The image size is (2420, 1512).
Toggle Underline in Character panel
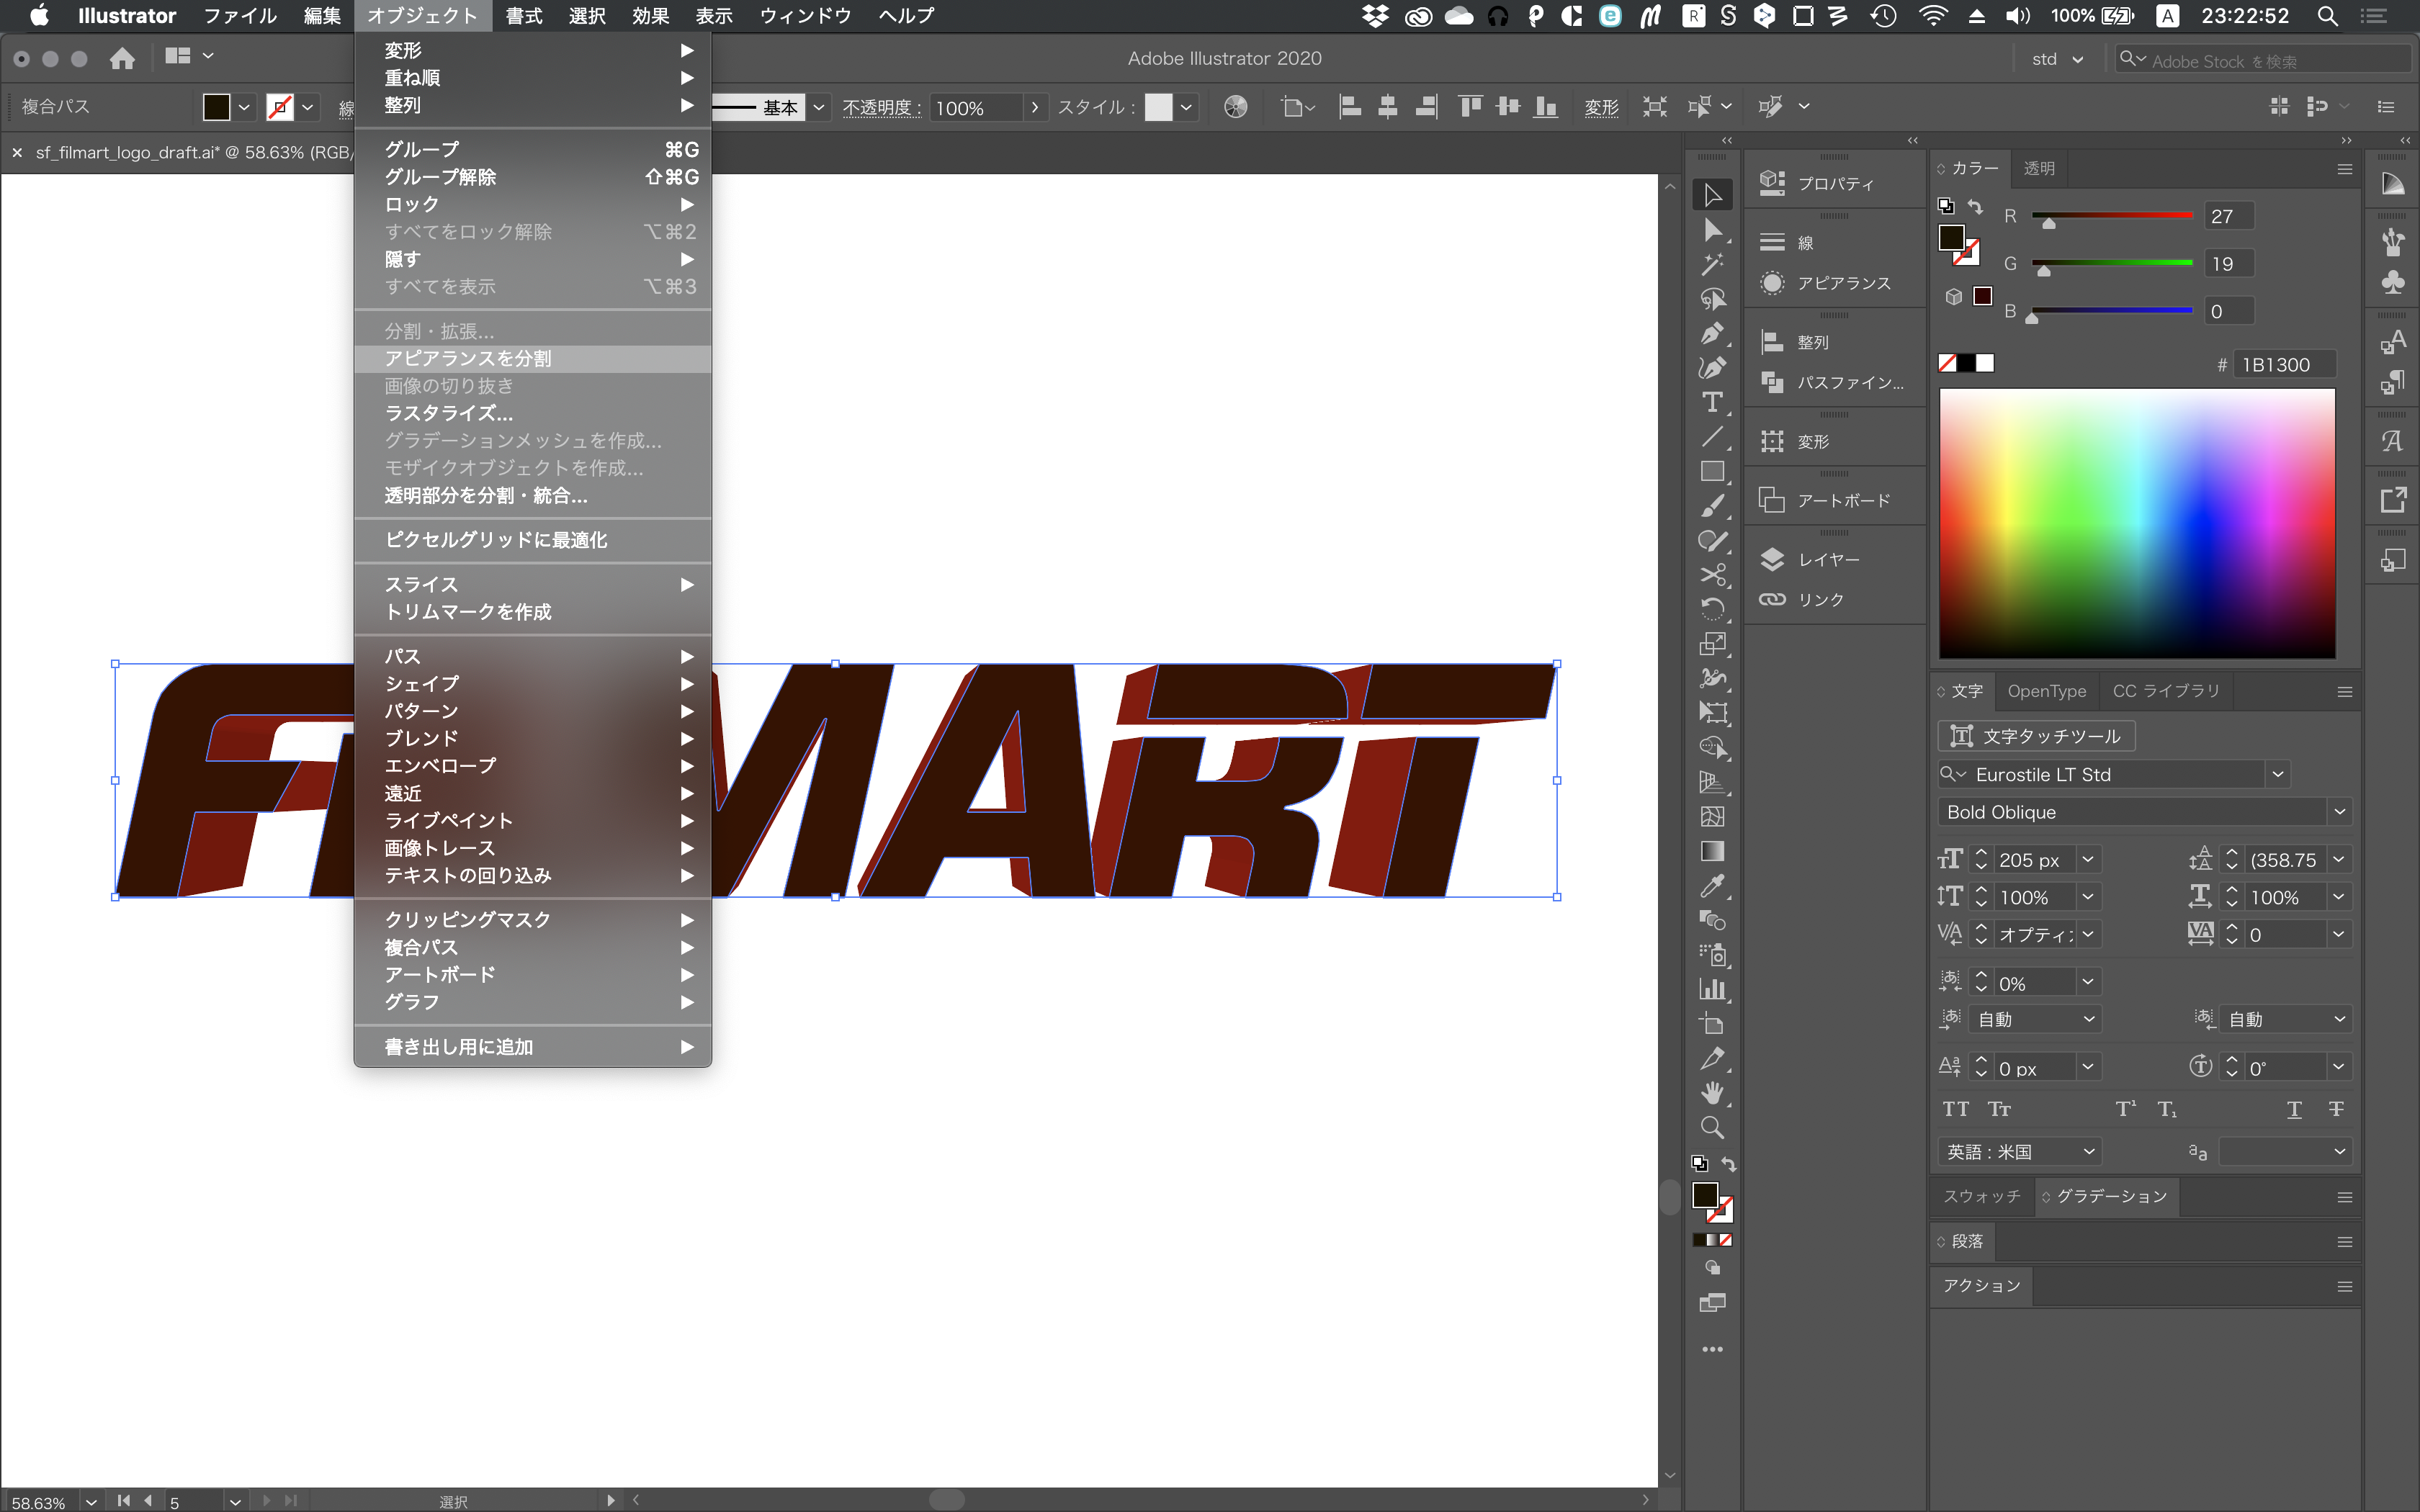pos(2294,1109)
